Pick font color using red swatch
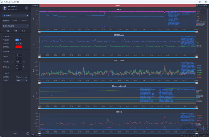The image size is (209, 137). pyautogui.click(x=19, y=47)
